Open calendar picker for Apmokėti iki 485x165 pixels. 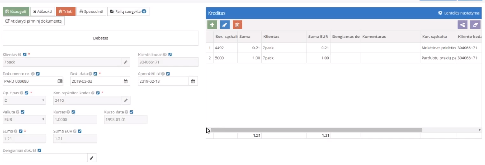[x=193, y=81]
